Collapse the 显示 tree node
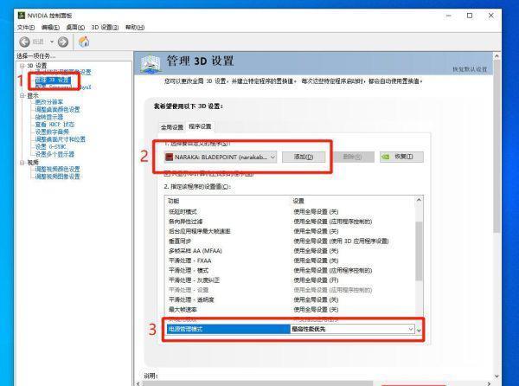 tap(22, 96)
